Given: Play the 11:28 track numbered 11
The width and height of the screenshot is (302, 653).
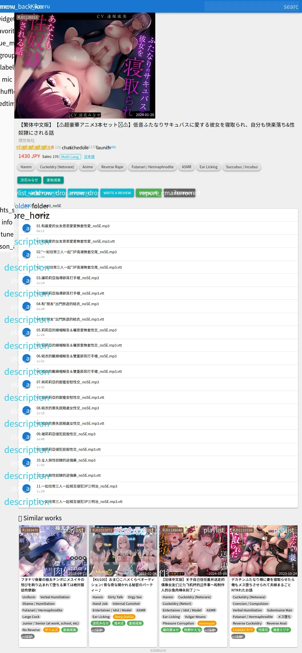Looking at the screenshot, I should 27,489.
